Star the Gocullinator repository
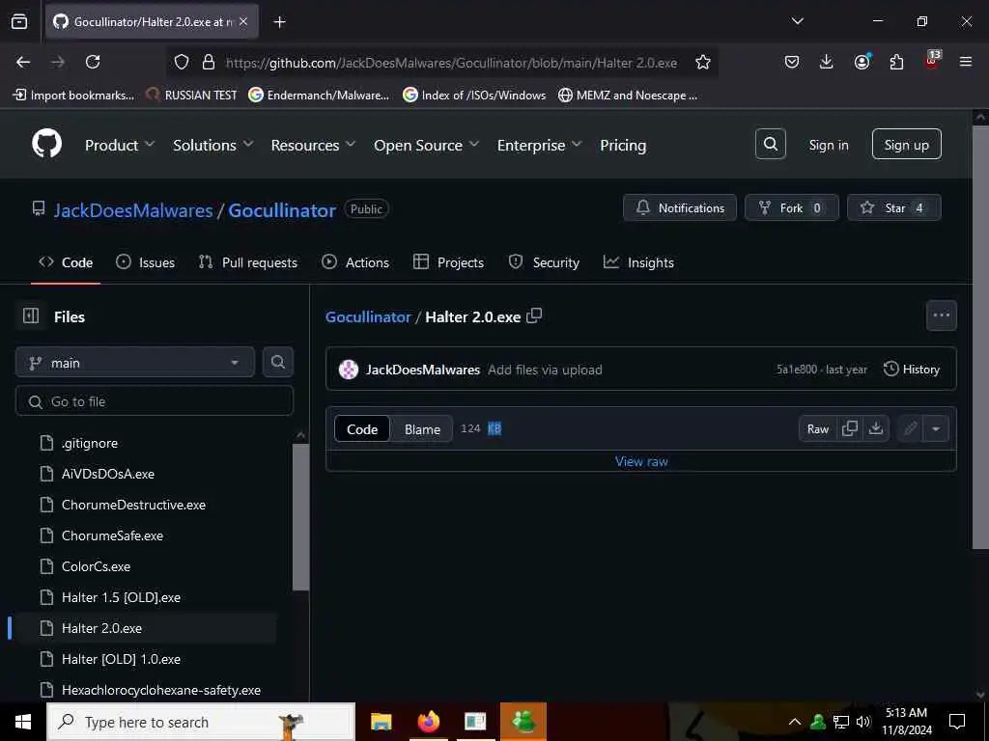Viewport: 989px width, 741px height. click(x=893, y=207)
